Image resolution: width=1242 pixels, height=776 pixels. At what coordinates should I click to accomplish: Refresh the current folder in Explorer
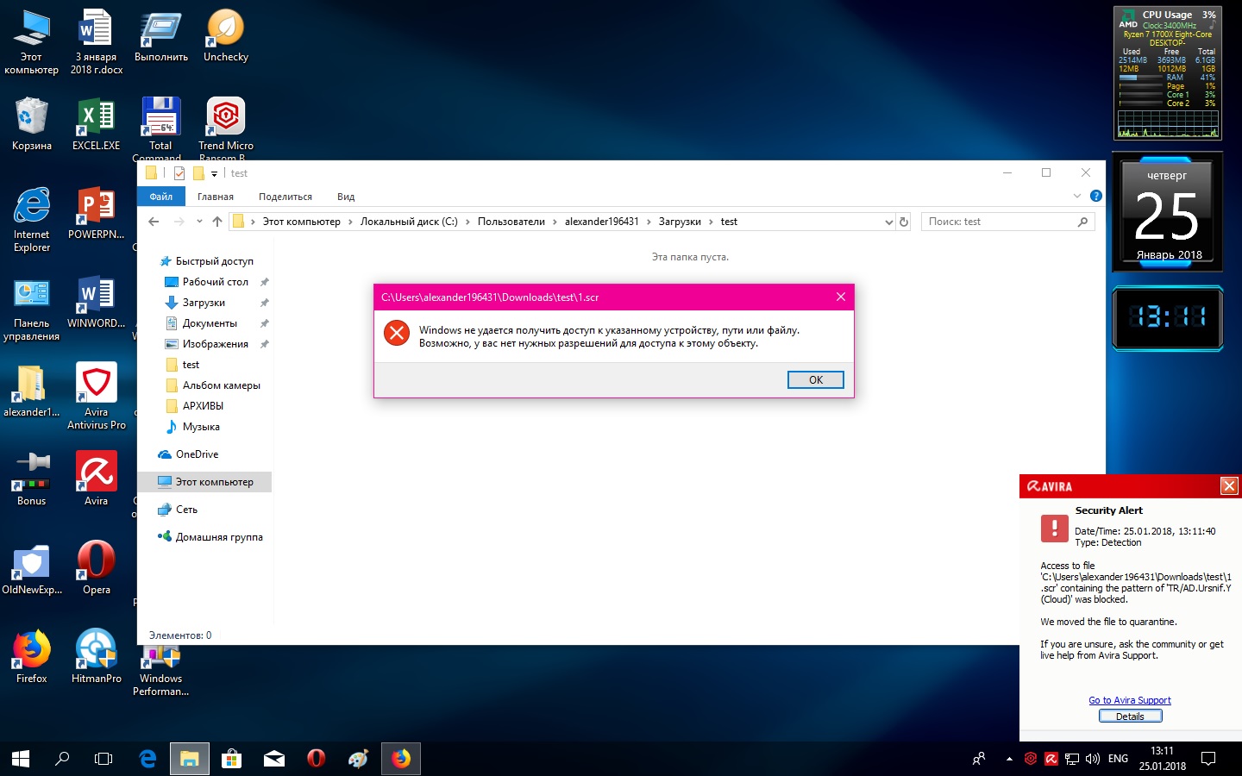pyautogui.click(x=904, y=222)
